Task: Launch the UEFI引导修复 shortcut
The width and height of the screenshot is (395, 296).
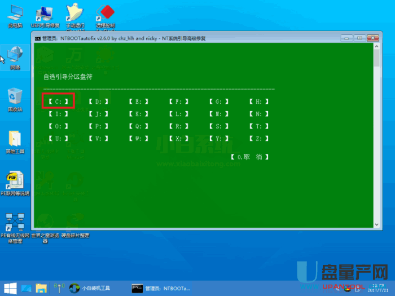Action: (x=45, y=13)
